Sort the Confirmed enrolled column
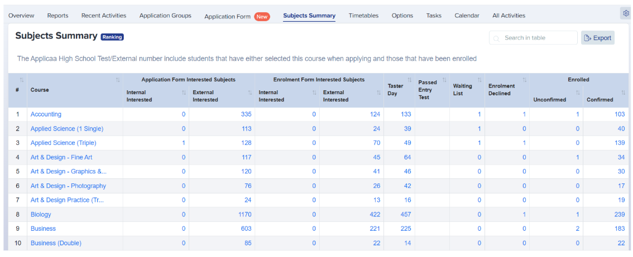The image size is (633, 257). click(x=623, y=93)
